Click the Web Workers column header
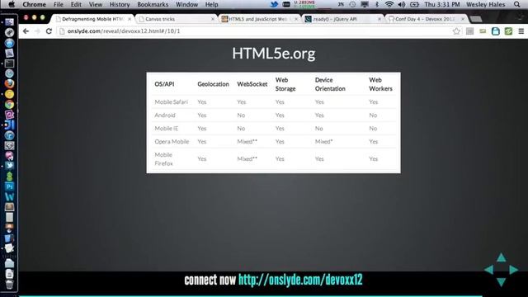 [x=380, y=84]
